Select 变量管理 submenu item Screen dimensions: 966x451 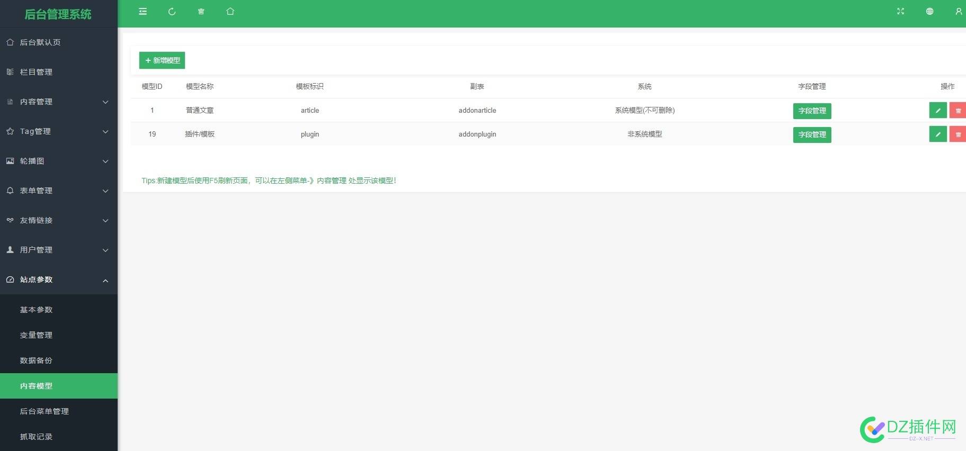[59, 335]
